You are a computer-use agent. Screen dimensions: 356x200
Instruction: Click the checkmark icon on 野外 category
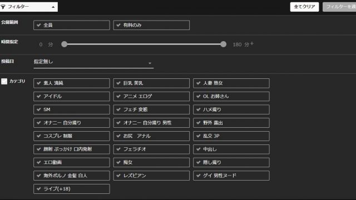point(199,123)
